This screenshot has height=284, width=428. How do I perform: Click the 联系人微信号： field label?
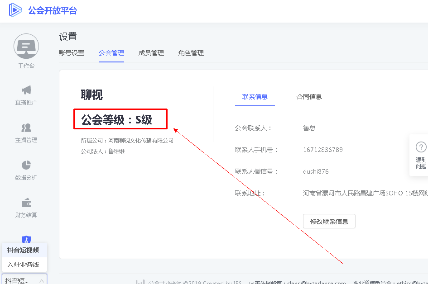[x=256, y=171]
